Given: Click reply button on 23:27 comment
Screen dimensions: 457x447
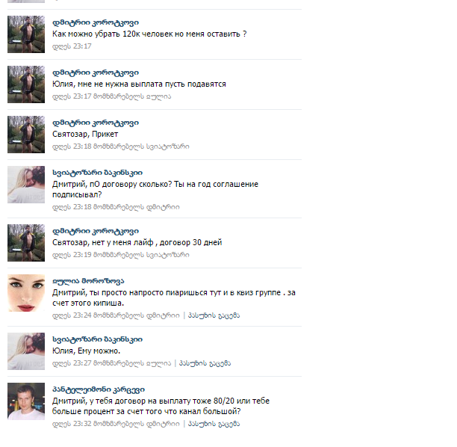Looking at the screenshot, I should [x=205, y=363].
